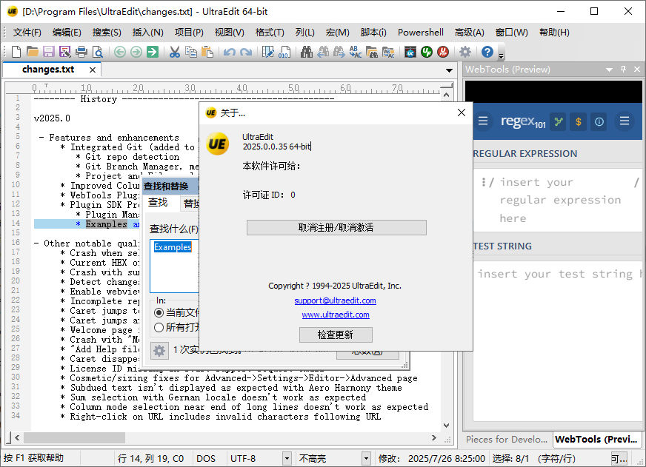Open the UTF-8 encoding dropdown

(287, 458)
